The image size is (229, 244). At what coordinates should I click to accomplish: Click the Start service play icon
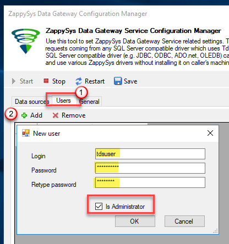click(x=14, y=81)
